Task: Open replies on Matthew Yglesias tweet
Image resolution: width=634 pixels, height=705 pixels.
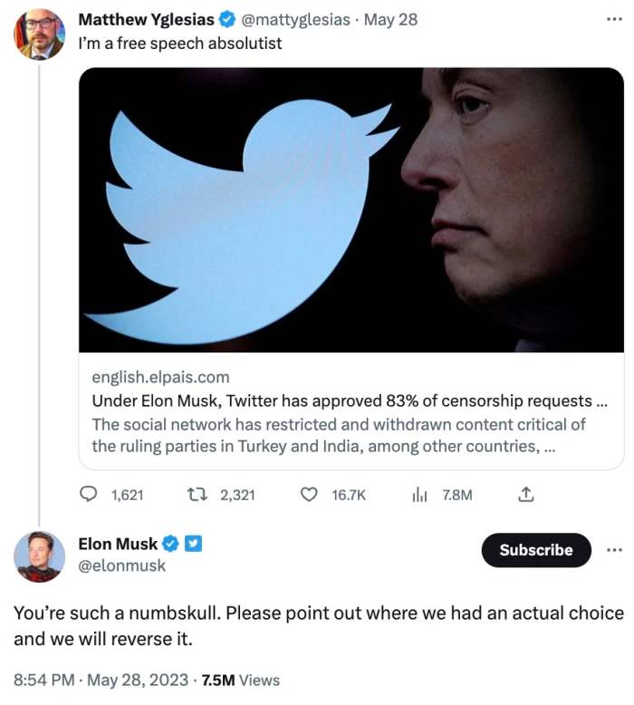Action: [89, 494]
